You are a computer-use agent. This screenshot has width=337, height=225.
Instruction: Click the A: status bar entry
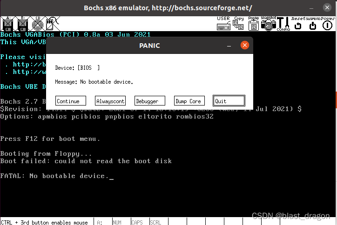tap(100, 222)
